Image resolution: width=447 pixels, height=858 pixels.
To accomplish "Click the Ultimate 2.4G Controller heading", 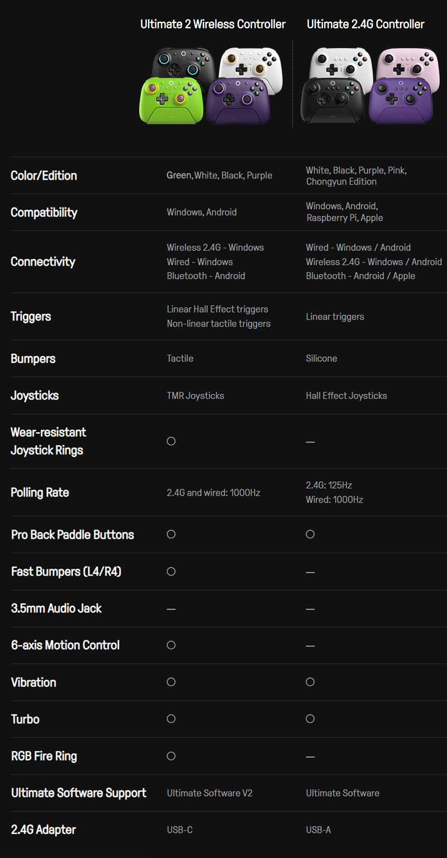I will coord(365,24).
